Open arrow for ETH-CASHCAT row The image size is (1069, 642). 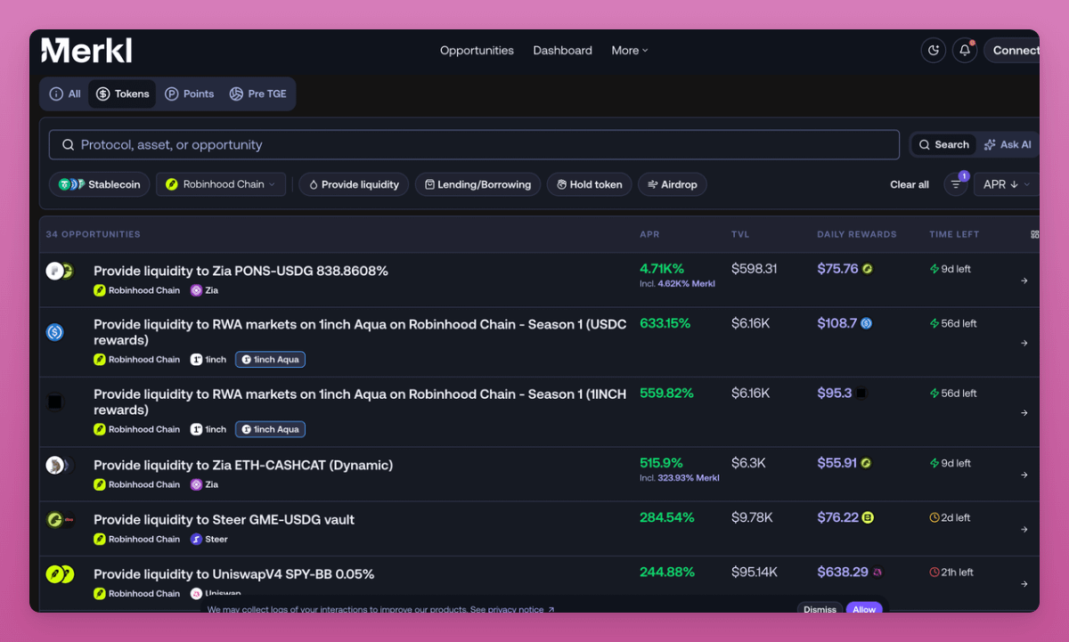pos(1024,475)
